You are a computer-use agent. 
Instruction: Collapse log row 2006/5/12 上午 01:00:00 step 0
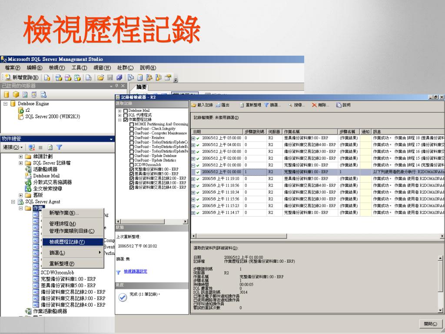pos(193,165)
